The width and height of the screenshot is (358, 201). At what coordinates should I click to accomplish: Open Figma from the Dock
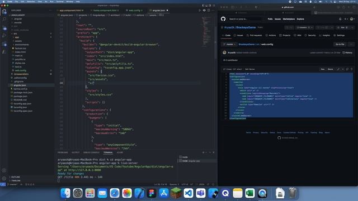[x=152, y=193]
